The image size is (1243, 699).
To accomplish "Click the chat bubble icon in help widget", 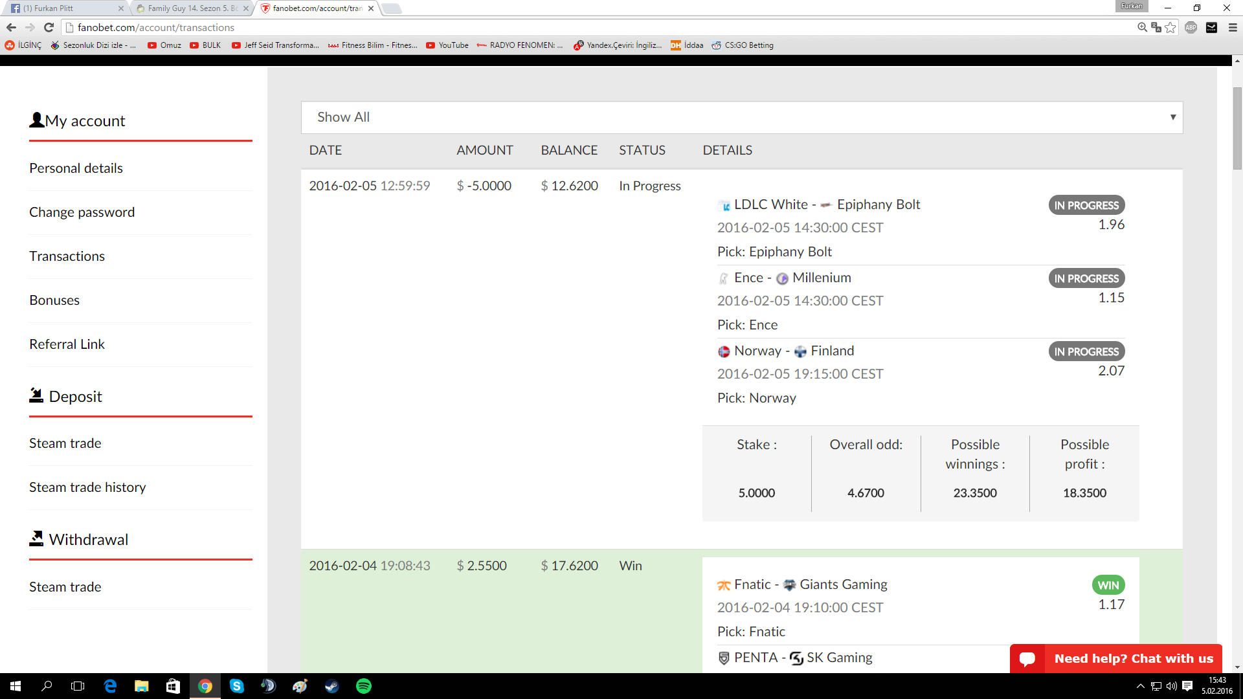I will (x=1027, y=659).
